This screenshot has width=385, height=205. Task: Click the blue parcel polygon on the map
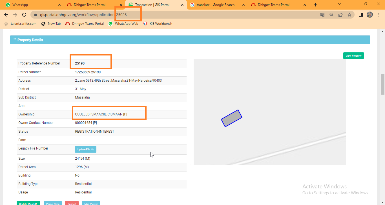pyautogui.click(x=231, y=118)
